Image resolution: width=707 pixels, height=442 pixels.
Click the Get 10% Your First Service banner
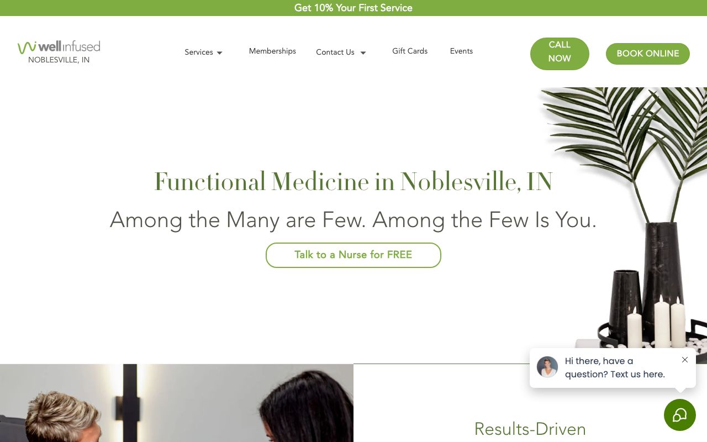353,8
